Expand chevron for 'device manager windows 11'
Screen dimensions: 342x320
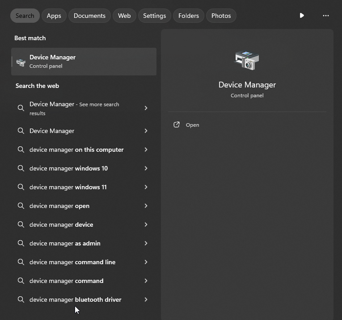pos(146,187)
